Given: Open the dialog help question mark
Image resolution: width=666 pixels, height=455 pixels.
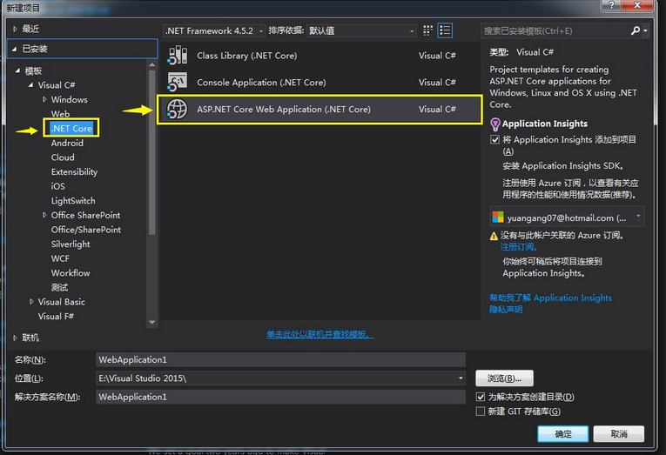Looking at the screenshot, I should 612,5.
